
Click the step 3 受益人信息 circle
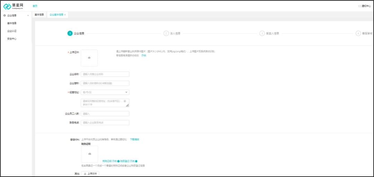click(x=262, y=34)
